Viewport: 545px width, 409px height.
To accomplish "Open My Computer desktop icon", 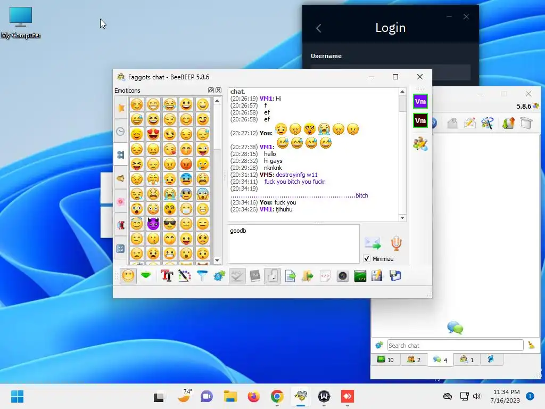I will pos(21,22).
